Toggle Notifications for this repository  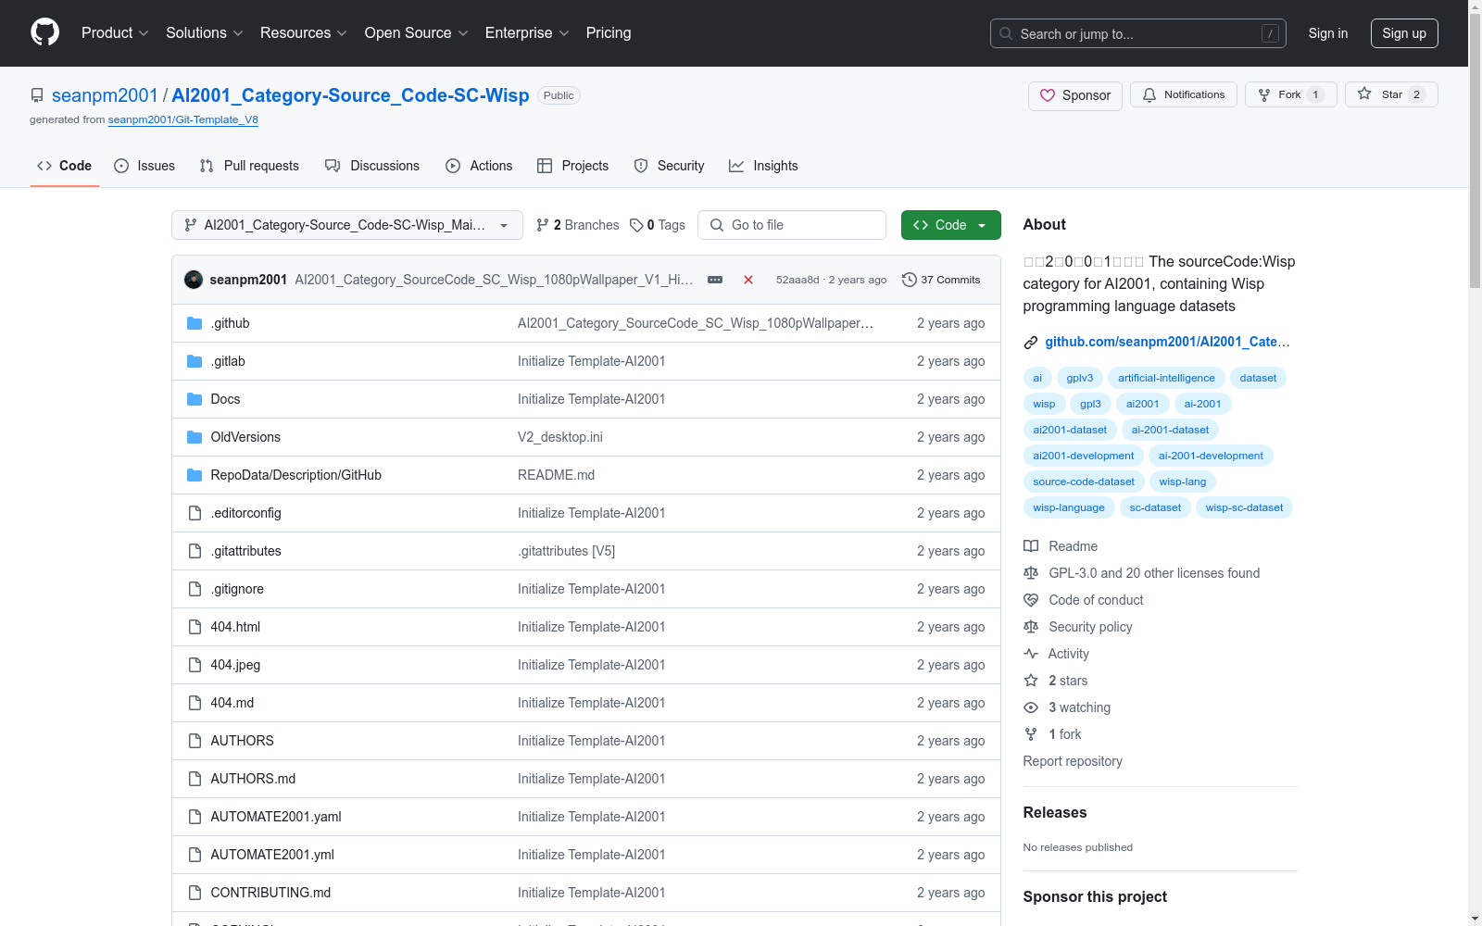point(1183,94)
